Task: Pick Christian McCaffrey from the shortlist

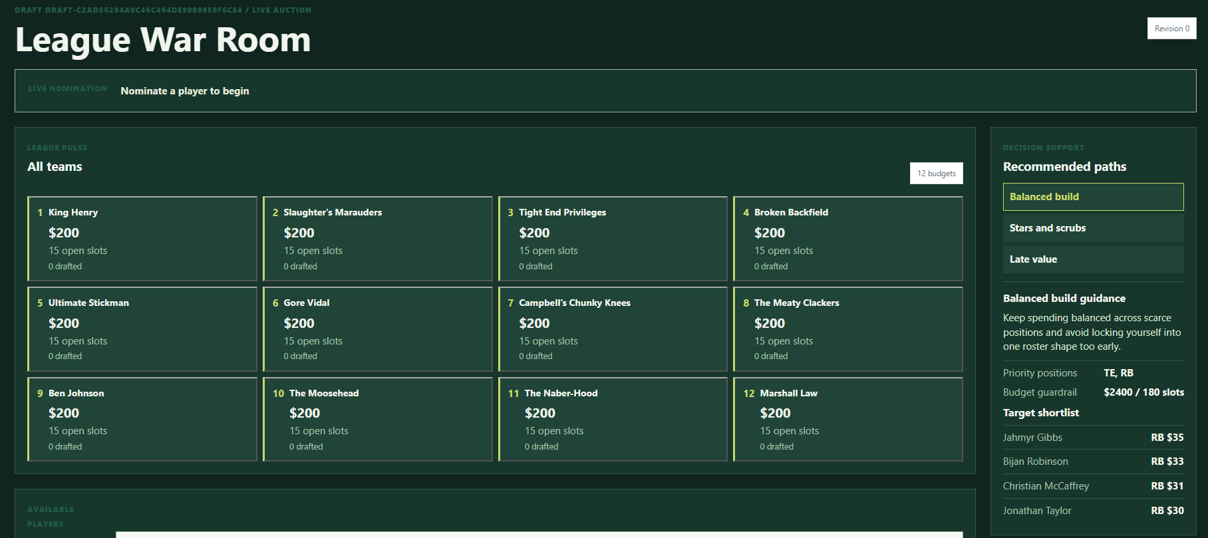Action: pos(1093,486)
